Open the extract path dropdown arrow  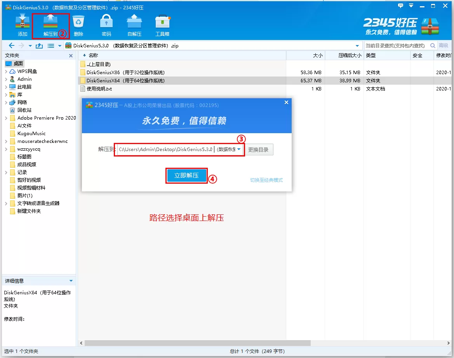[239, 149]
